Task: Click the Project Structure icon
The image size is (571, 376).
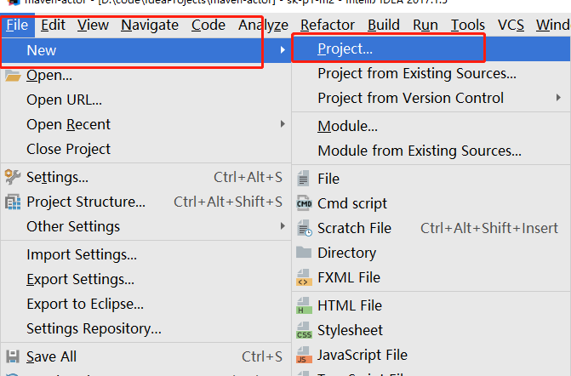Action: coord(13,202)
